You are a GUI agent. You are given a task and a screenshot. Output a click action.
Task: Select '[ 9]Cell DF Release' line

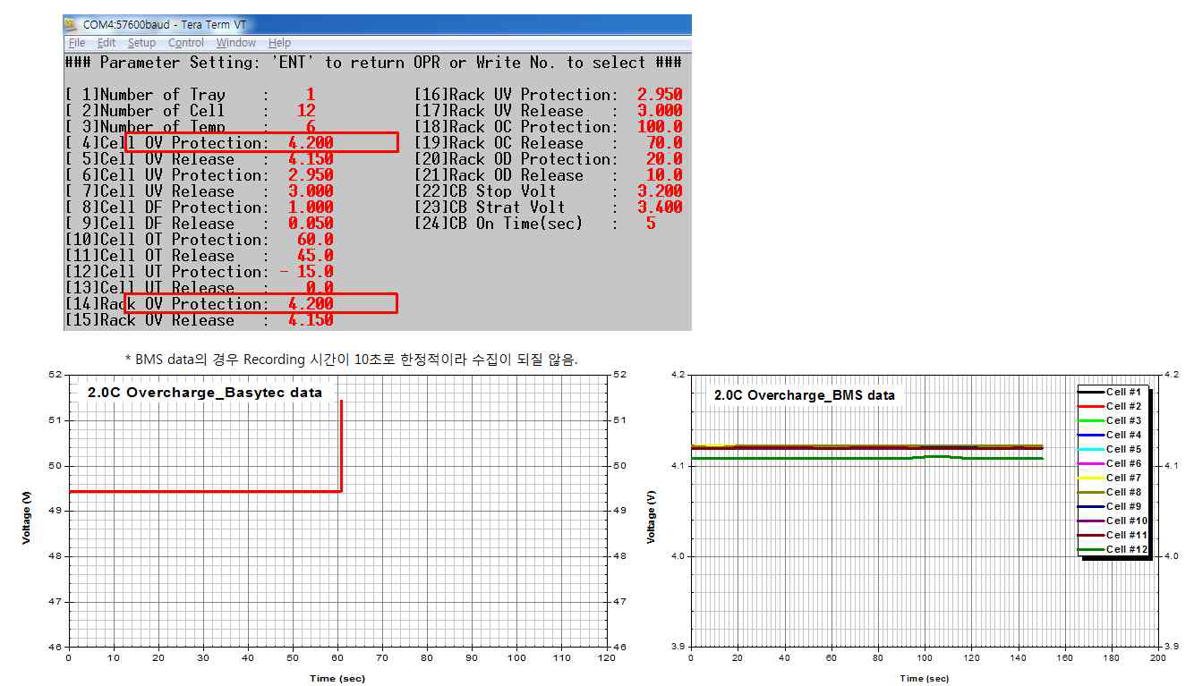point(200,224)
